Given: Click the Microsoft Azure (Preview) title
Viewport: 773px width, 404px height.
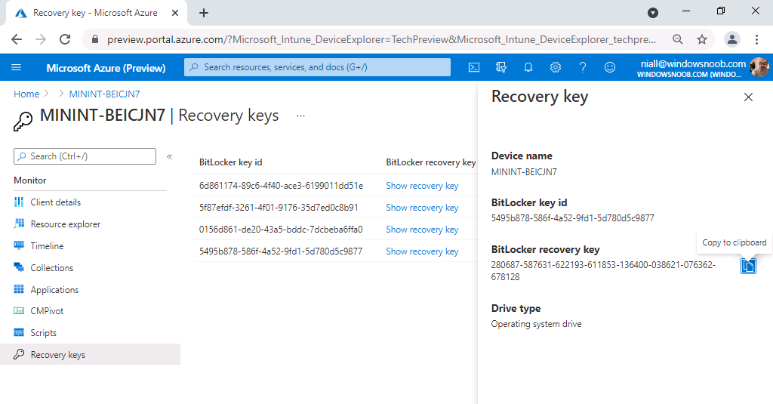Looking at the screenshot, I should click(106, 68).
